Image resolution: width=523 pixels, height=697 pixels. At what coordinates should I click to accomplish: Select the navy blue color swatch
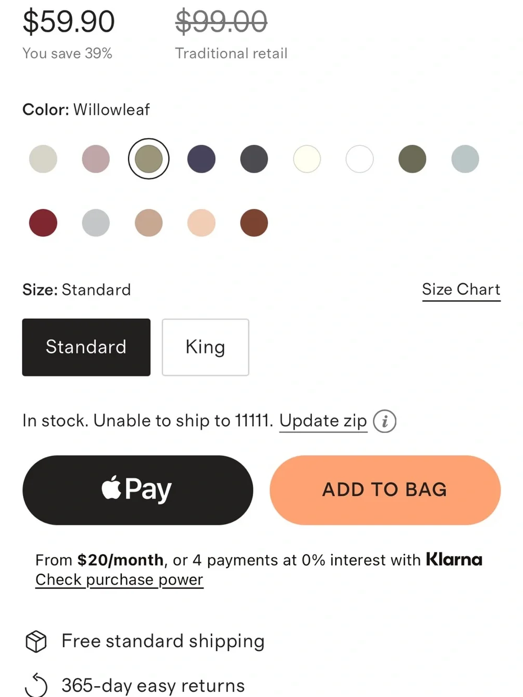pyautogui.click(x=201, y=159)
